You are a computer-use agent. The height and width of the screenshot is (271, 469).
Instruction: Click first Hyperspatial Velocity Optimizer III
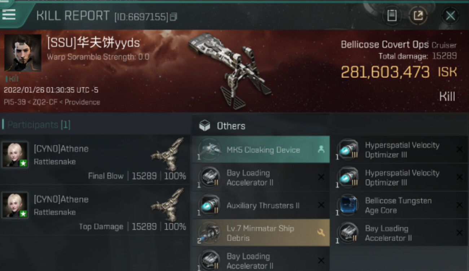(400, 150)
